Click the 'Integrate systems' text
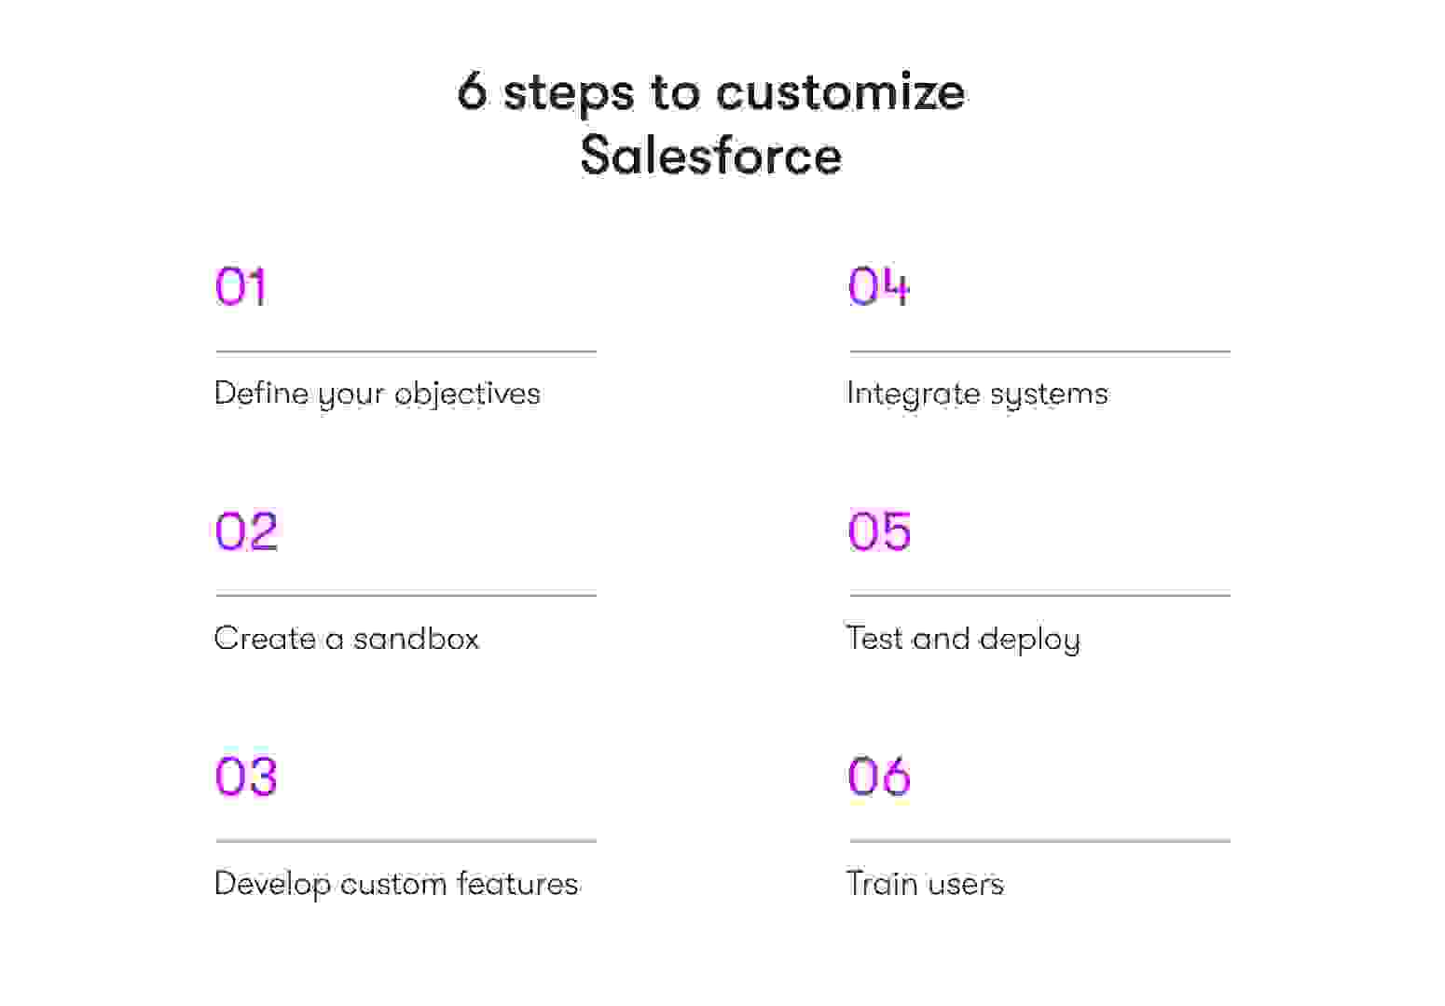Screen dimensions: 1445x1006 (978, 393)
